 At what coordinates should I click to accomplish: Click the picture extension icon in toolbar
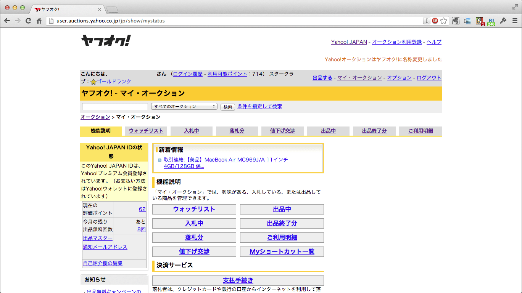[x=467, y=21]
